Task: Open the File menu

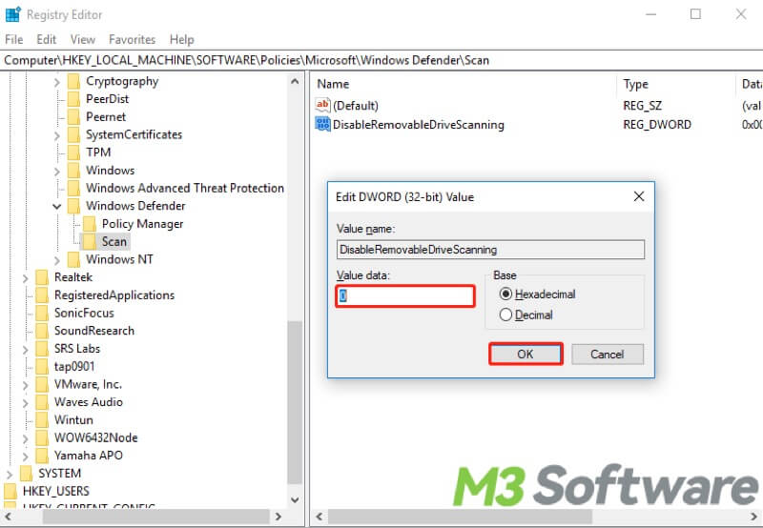Action: [x=13, y=39]
